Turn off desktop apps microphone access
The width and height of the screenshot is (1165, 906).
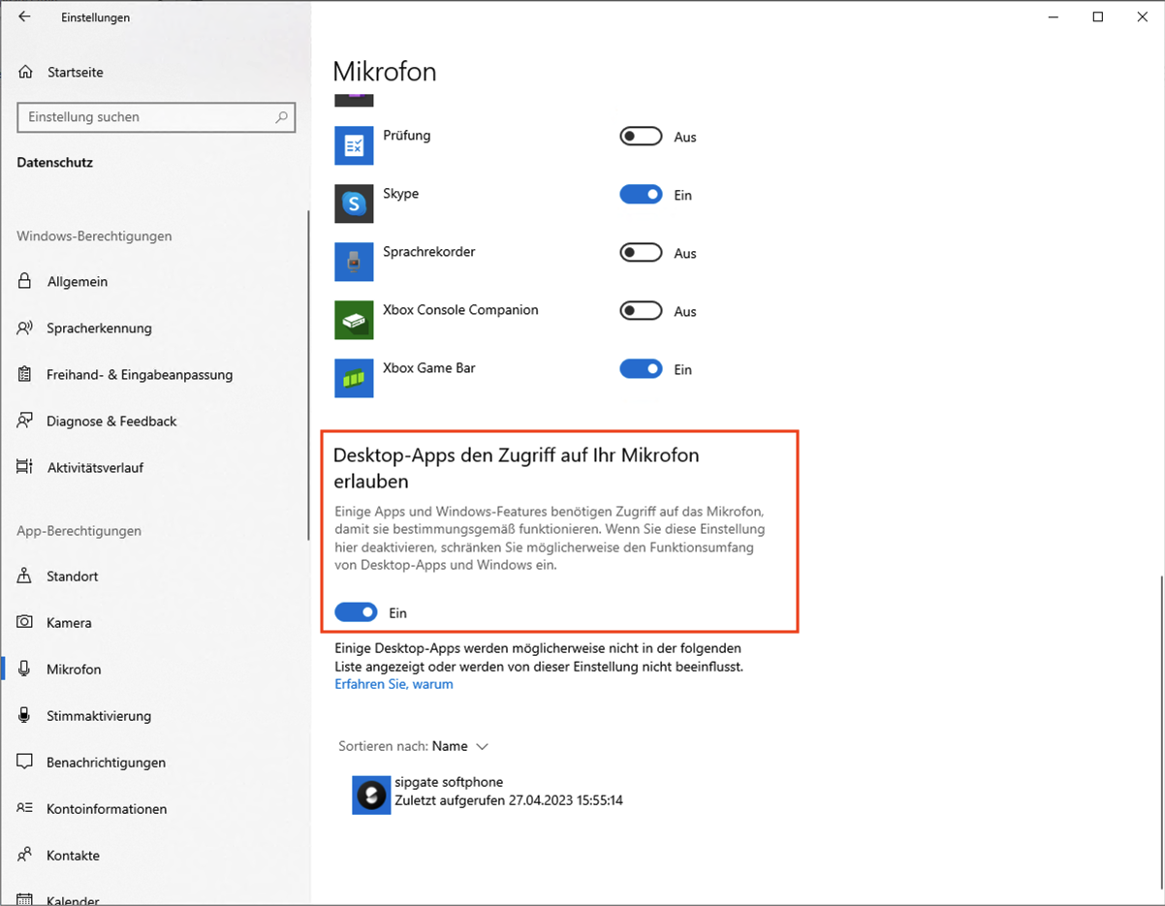[356, 611]
